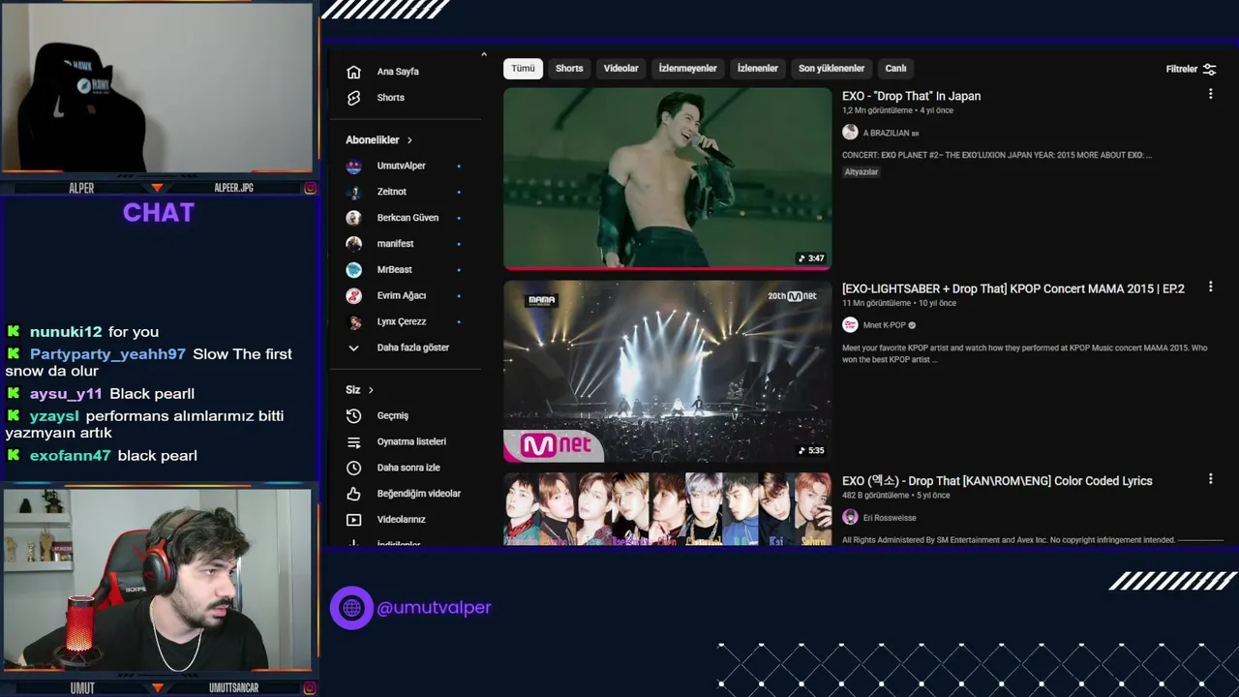
Task: Open Videolarınız icon
Action: [x=353, y=520]
